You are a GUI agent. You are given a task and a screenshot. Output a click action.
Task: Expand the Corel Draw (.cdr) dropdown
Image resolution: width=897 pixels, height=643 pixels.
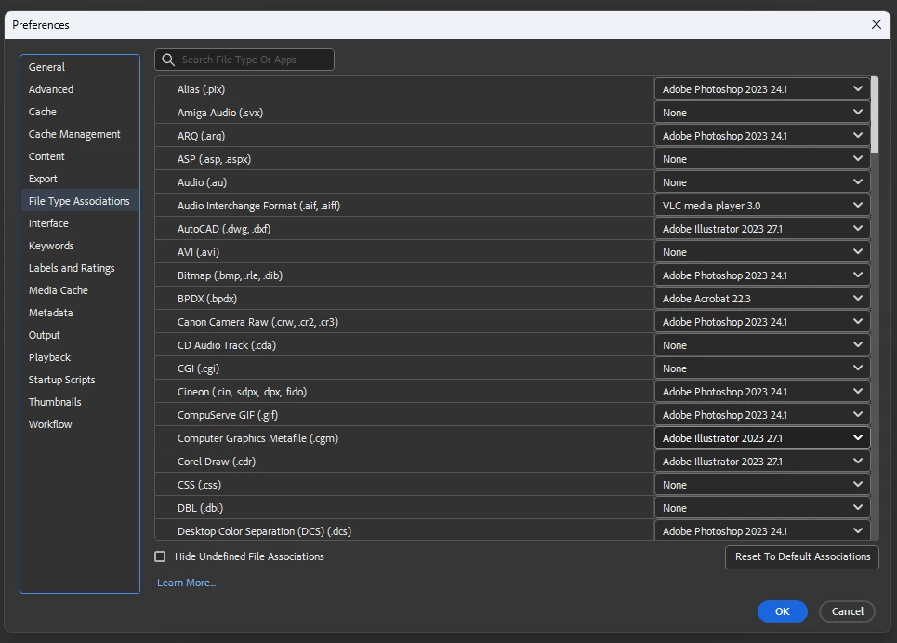click(762, 461)
